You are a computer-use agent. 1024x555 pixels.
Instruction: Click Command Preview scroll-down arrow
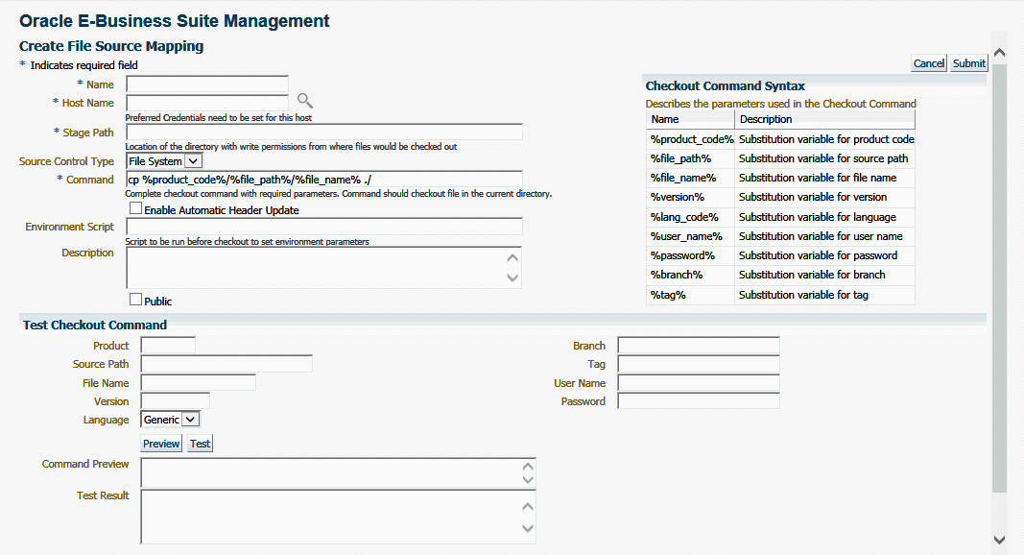point(528,480)
